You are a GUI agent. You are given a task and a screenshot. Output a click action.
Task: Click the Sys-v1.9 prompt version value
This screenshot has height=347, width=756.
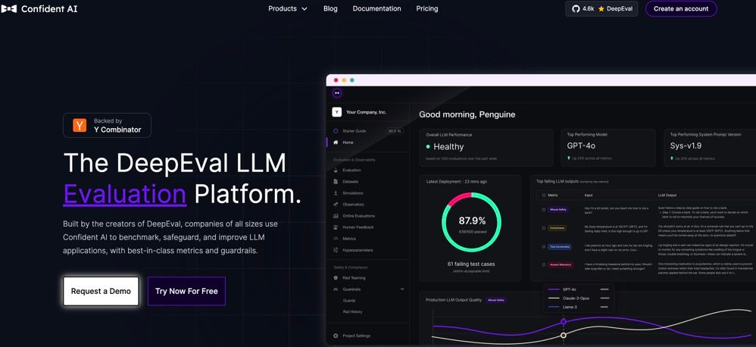point(686,146)
